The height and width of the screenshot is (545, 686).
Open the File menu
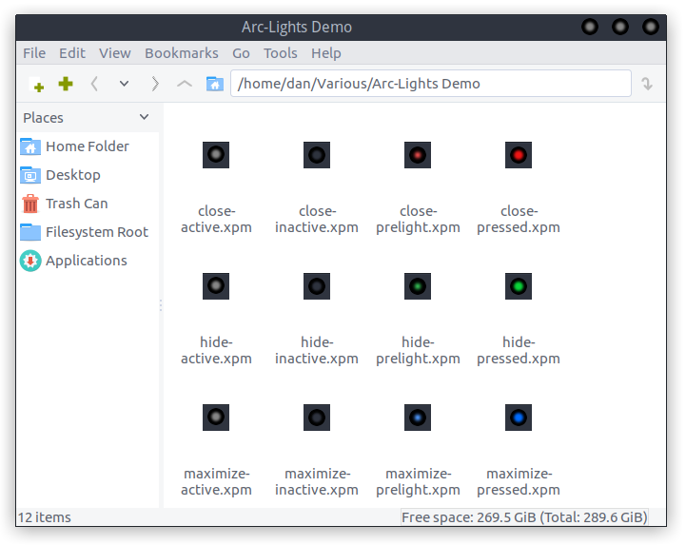(34, 53)
